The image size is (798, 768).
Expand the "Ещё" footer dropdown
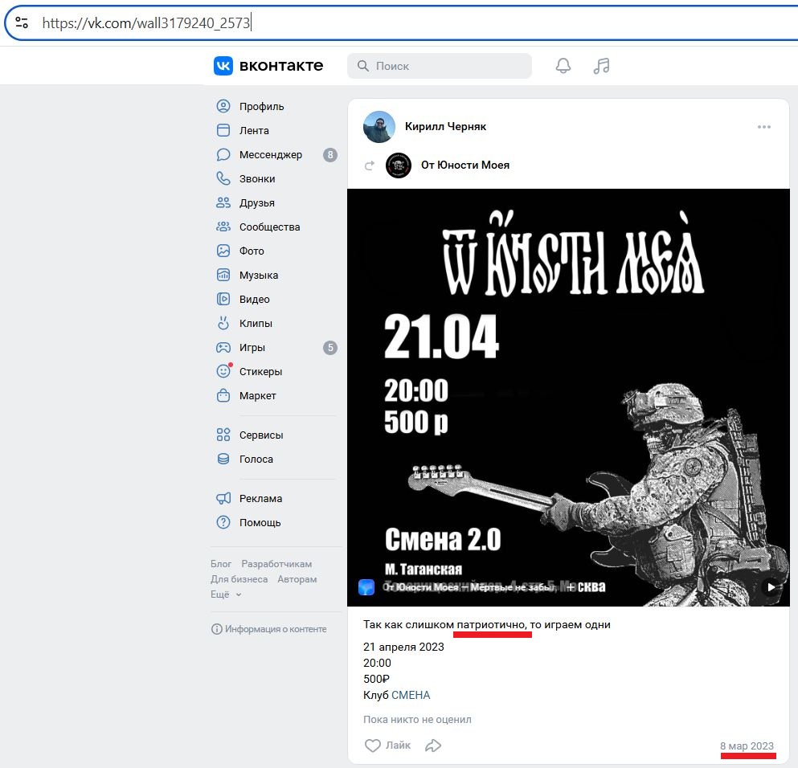point(226,594)
